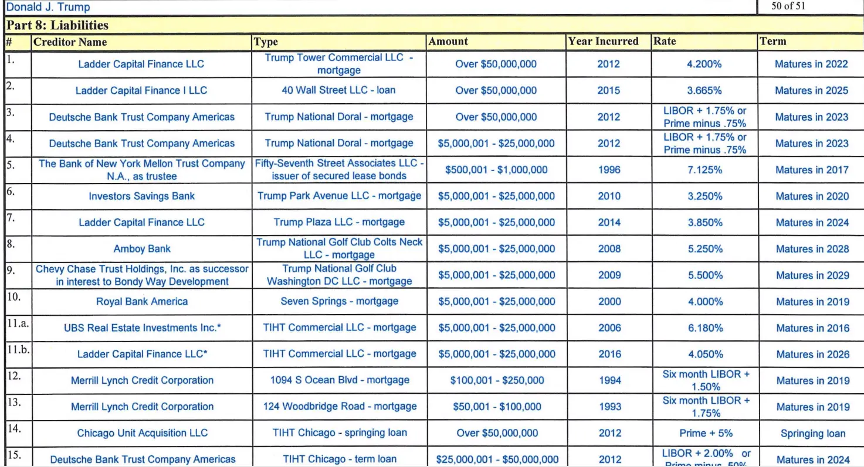Click UBS Real Estate Investments Inc. entry
The image size is (864, 467).
pyautogui.click(x=141, y=328)
